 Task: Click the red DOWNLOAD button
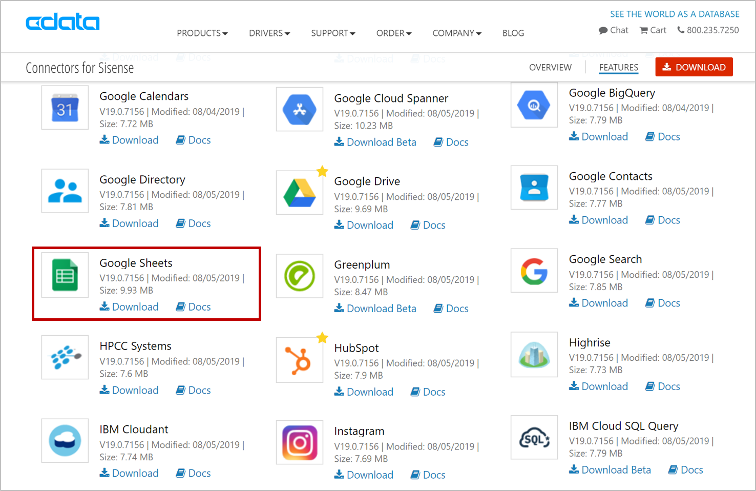click(x=694, y=67)
